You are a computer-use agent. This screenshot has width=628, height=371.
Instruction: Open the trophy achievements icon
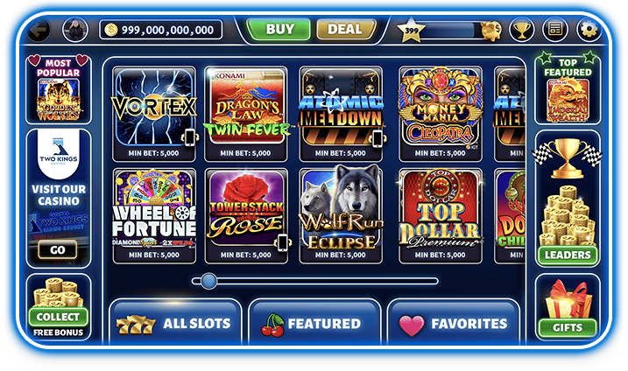[x=521, y=30]
